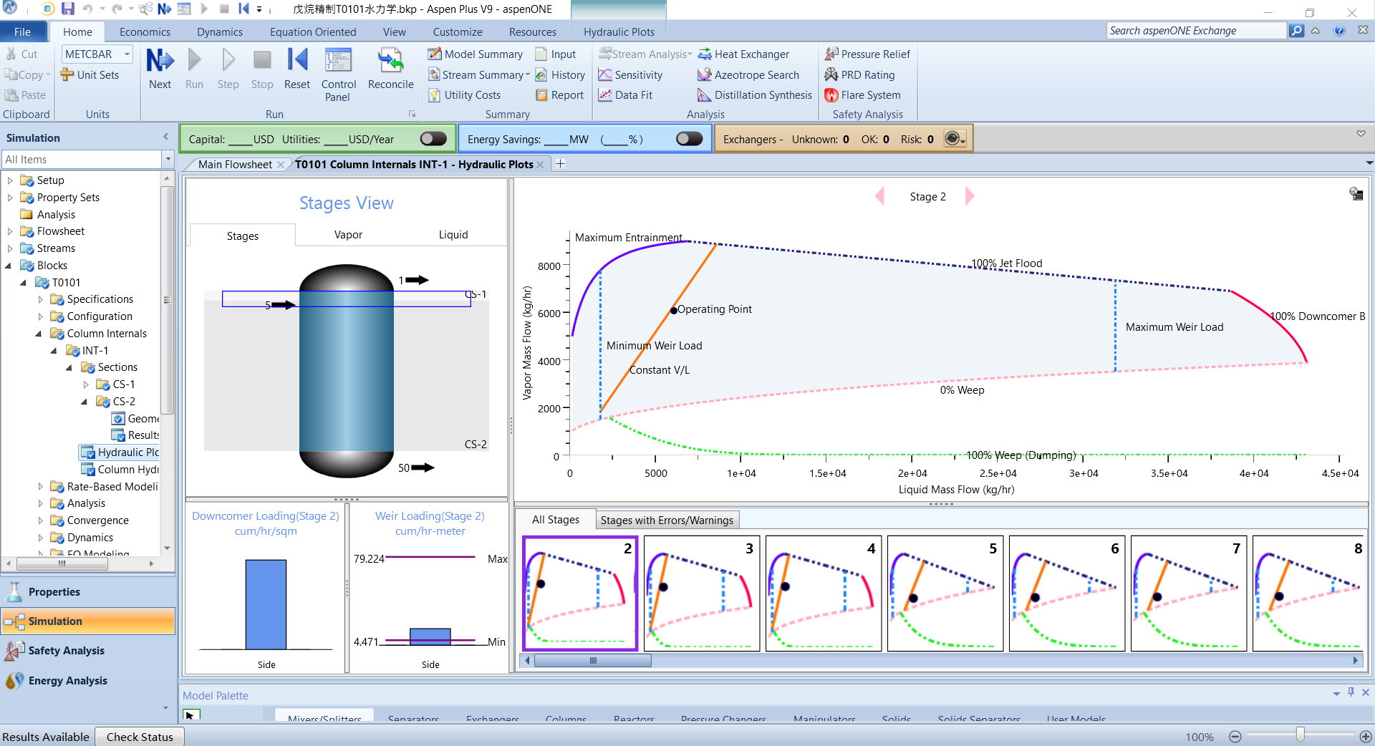Open Sensitivity analysis
The height and width of the screenshot is (746, 1375).
point(630,75)
